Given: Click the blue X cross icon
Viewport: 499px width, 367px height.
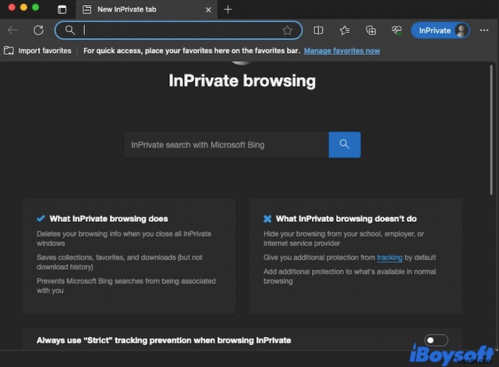Looking at the screenshot, I should tap(268, 219).
